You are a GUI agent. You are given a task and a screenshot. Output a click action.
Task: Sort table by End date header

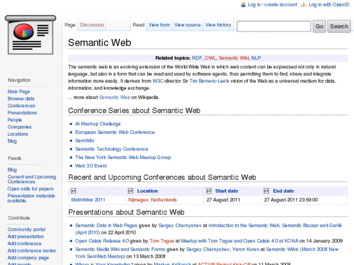tap(283, 191)
